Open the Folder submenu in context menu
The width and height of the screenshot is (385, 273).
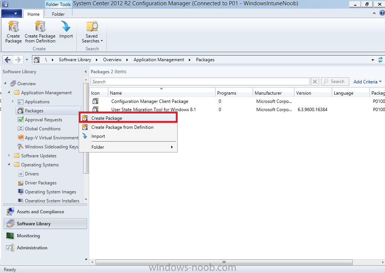[128, 147]
